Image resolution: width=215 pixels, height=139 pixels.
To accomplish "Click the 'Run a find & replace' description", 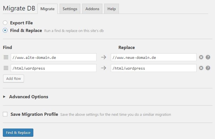I will click(x=74, y=31).
